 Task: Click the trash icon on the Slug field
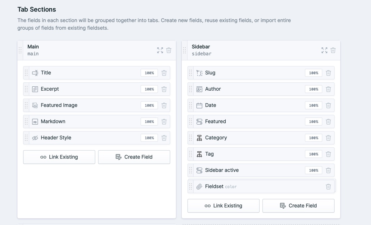coord(328,73)
